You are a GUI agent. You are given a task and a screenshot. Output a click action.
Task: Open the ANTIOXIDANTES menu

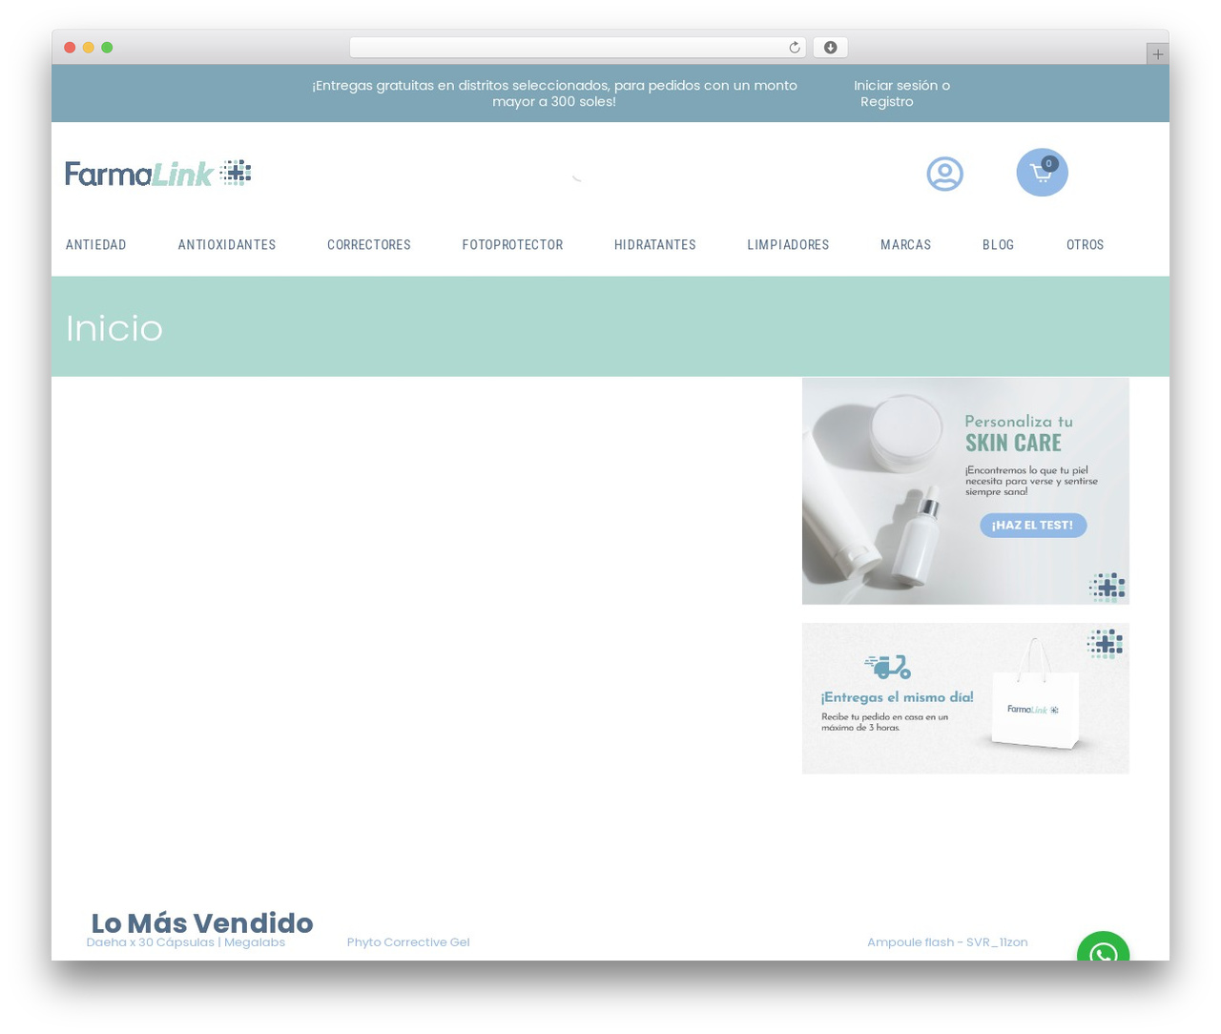227,245
